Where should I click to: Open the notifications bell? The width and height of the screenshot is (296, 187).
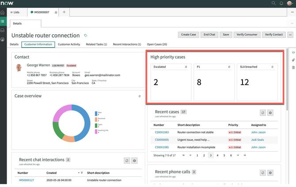pyautogui.click(x=281, y=3)
